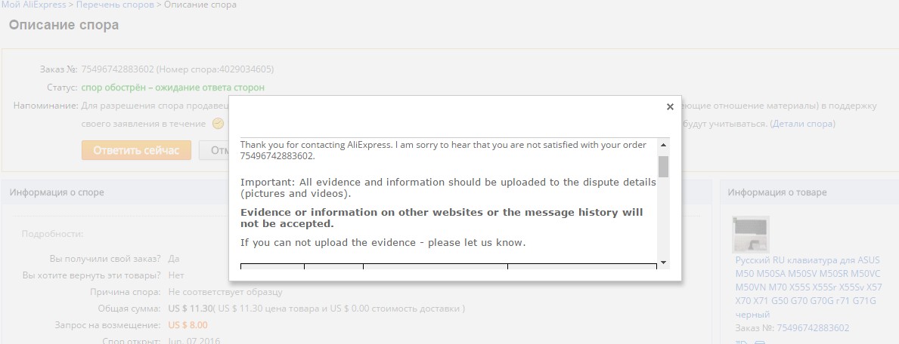Screen dimensions: 899x344
Task: Go to 'Перечень споров' breadcrumb link
Action: [116, 5]
